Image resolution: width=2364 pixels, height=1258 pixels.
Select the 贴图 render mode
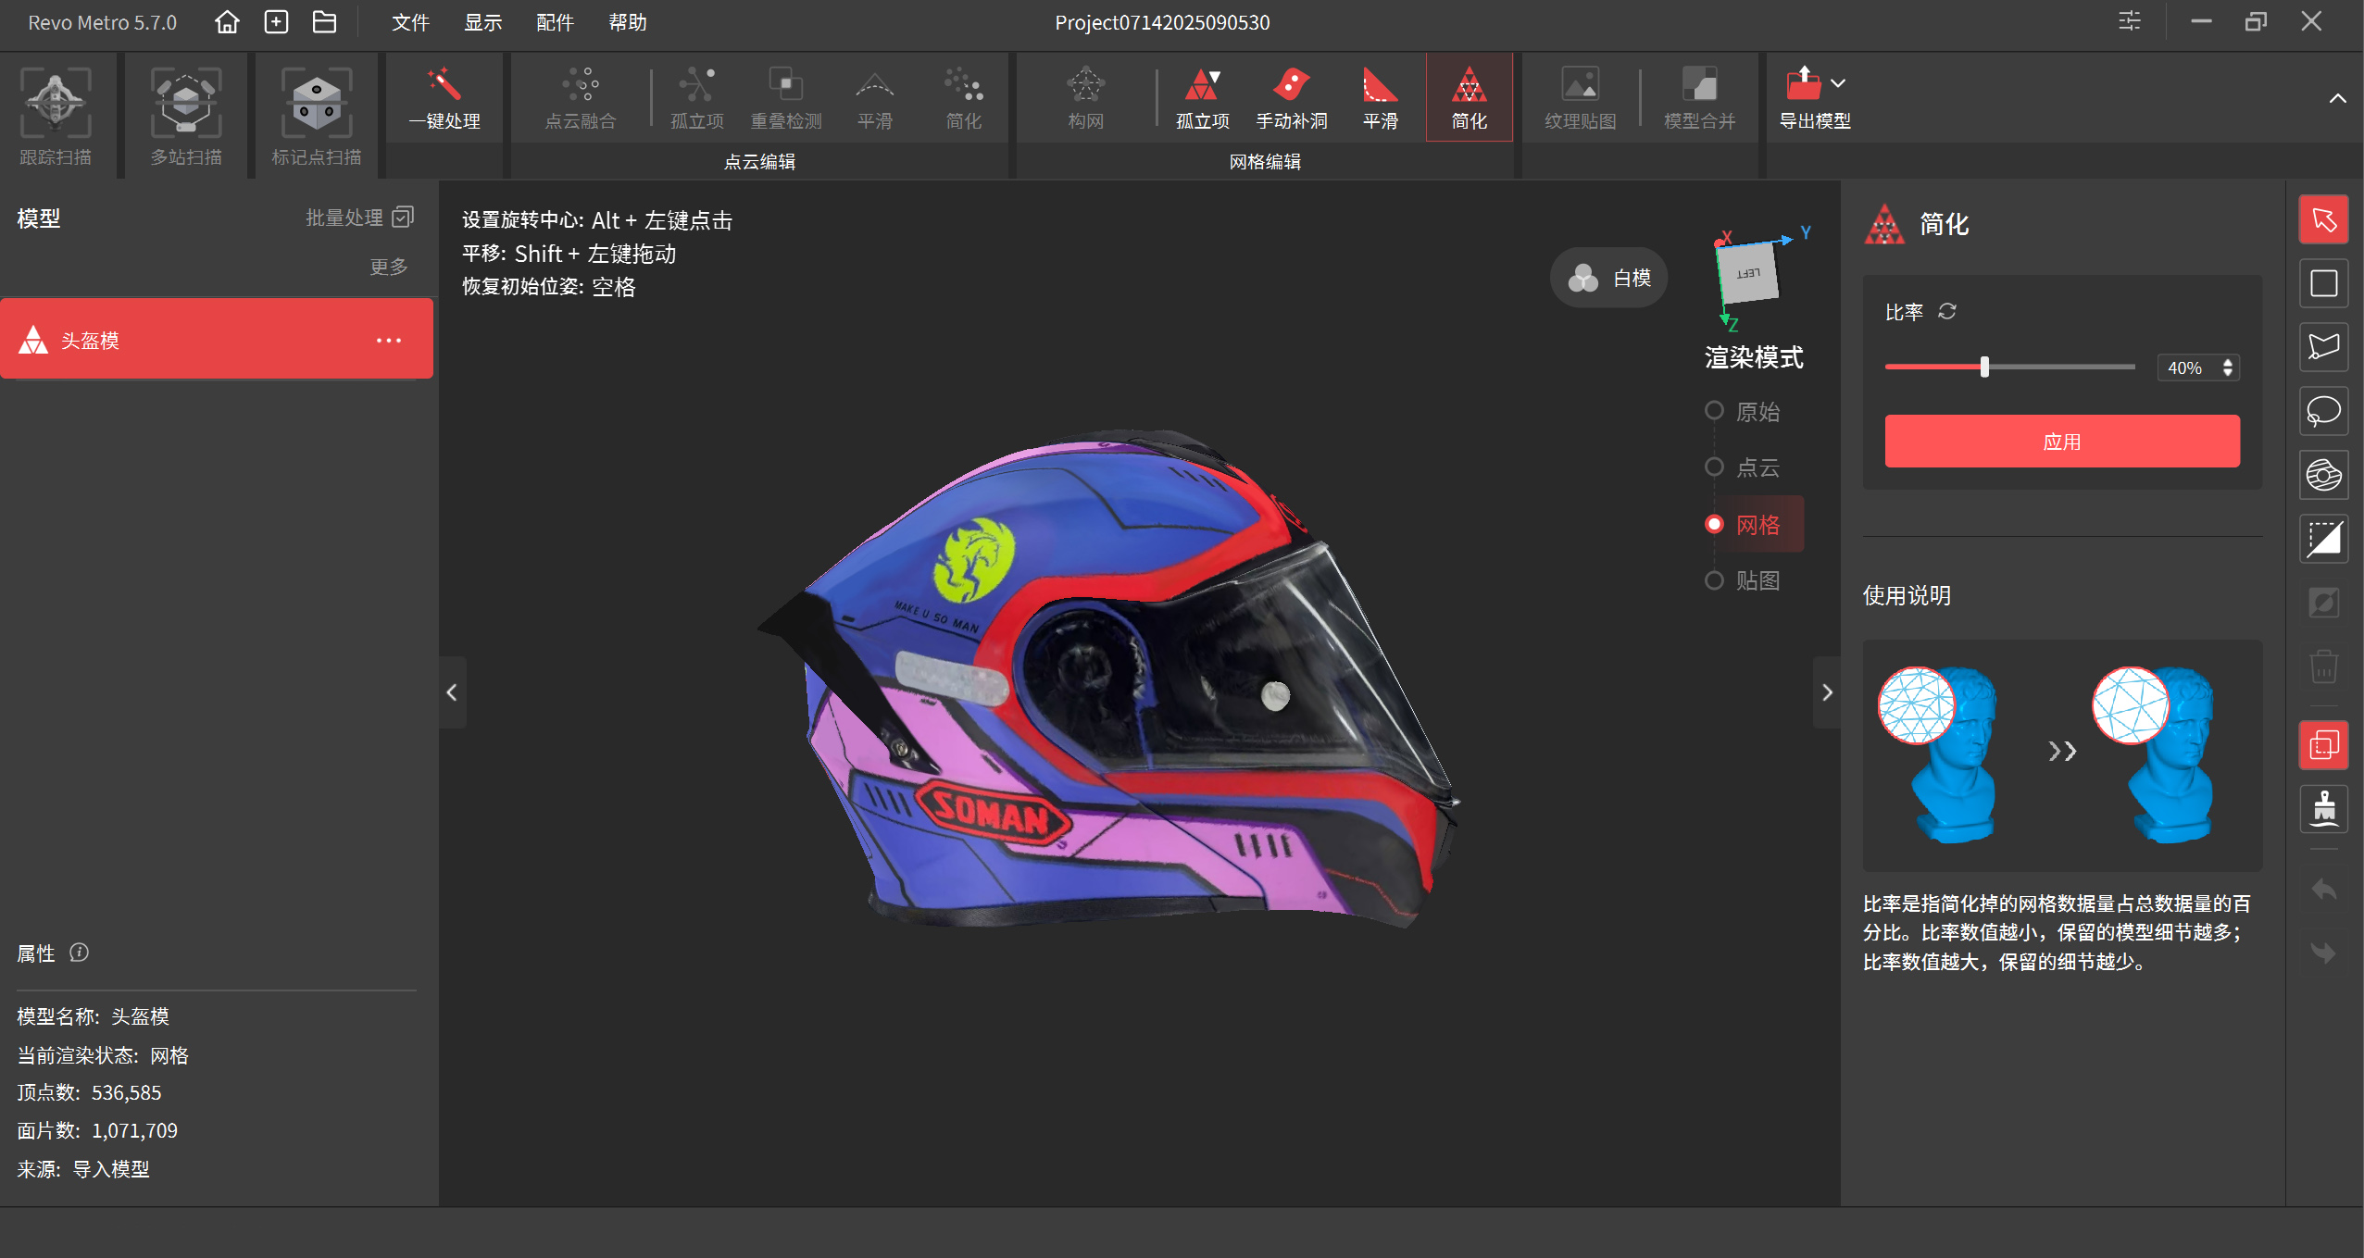coord(1714,580)
